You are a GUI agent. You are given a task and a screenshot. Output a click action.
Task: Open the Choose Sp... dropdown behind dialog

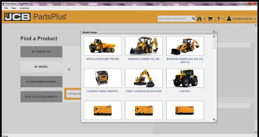[x=74, y=94]
